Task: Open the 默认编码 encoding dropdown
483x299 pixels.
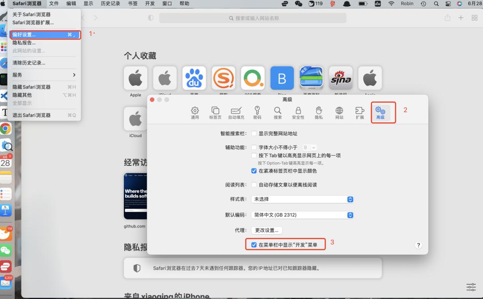Action: [302, 215]
